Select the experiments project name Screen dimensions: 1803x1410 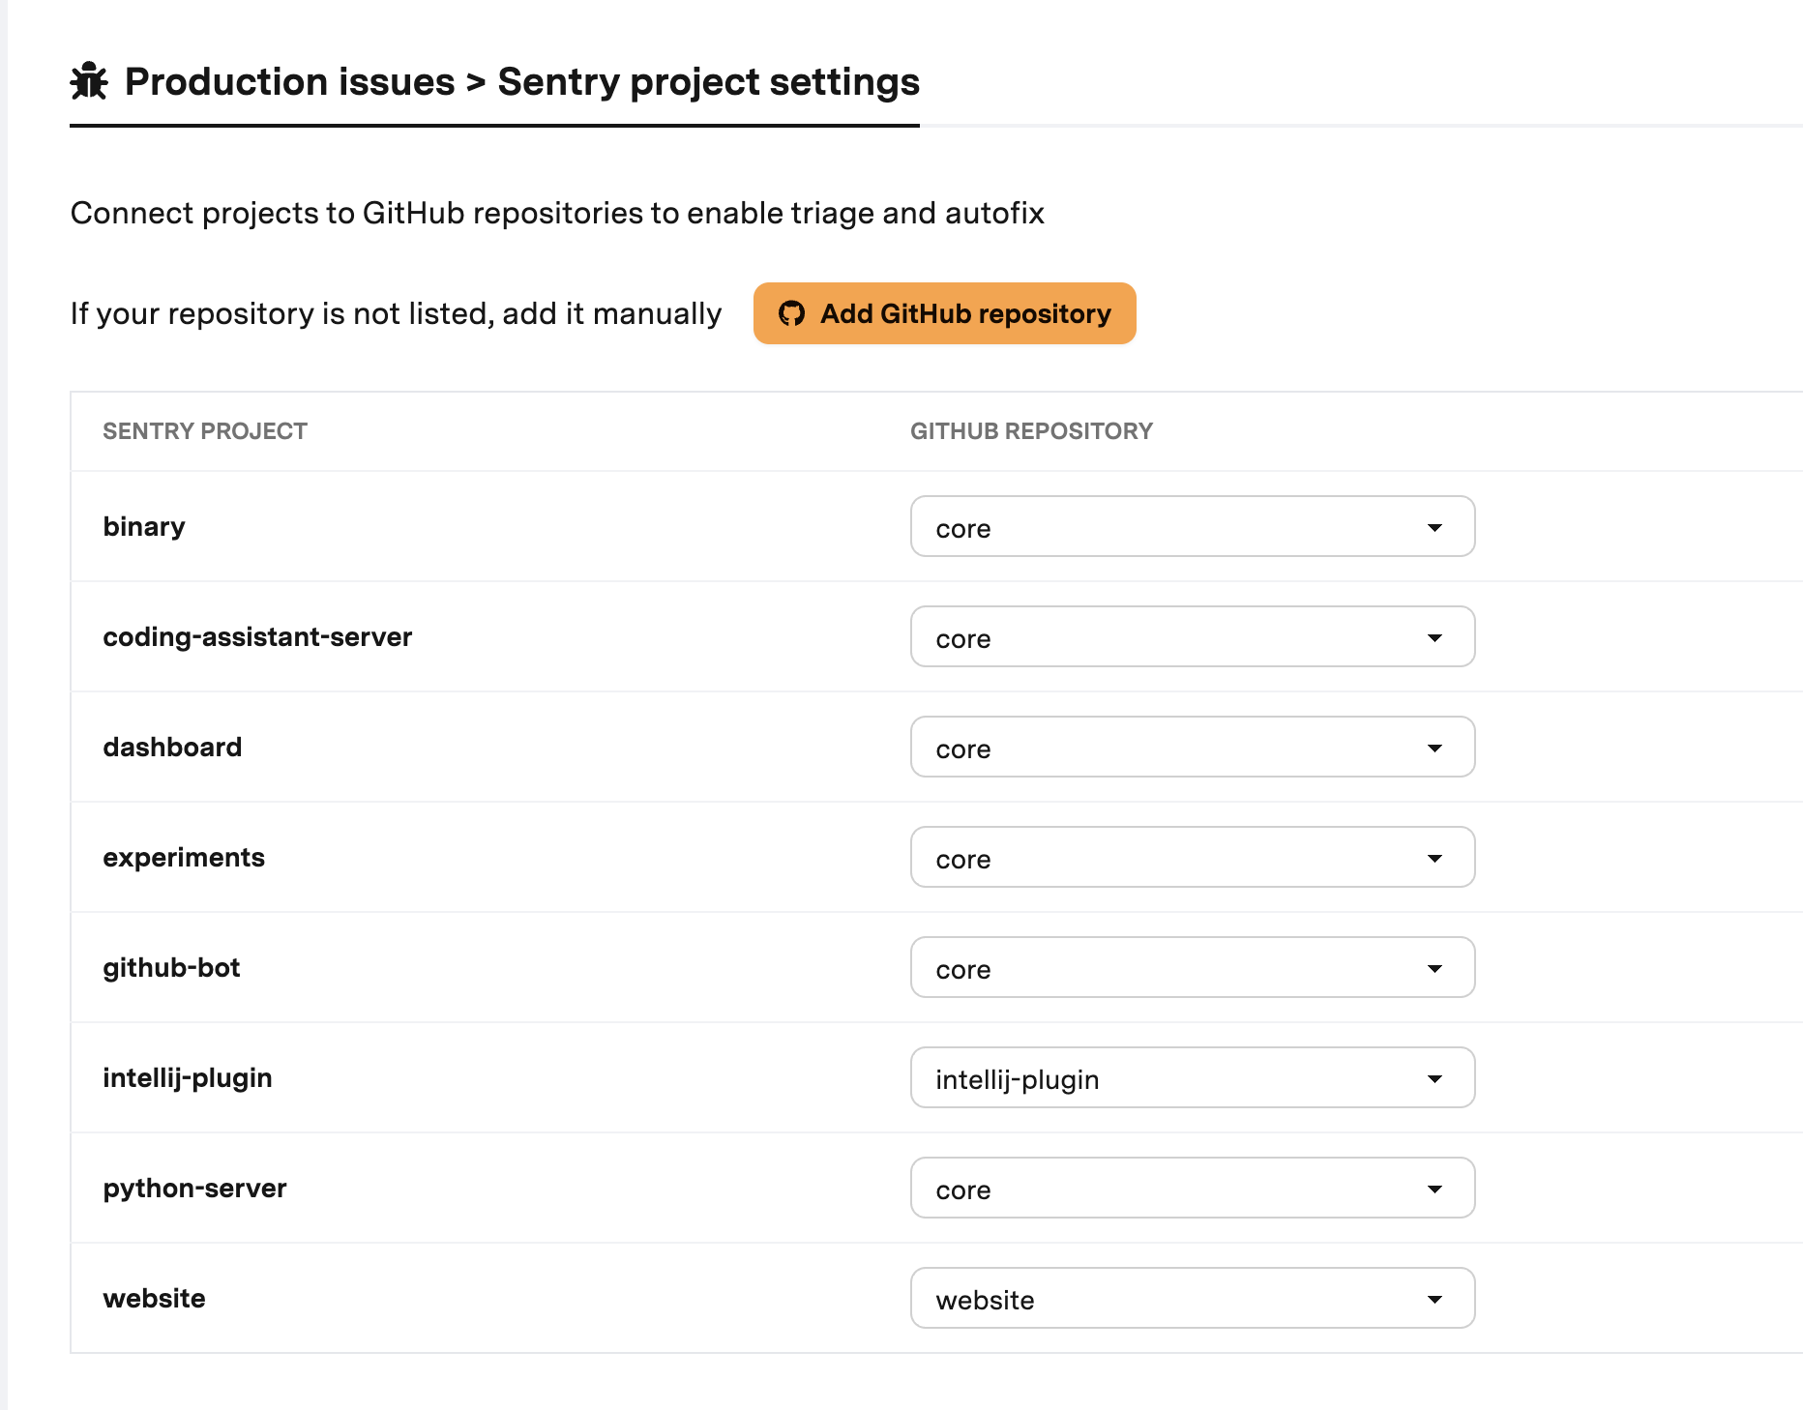pos(184,857)
